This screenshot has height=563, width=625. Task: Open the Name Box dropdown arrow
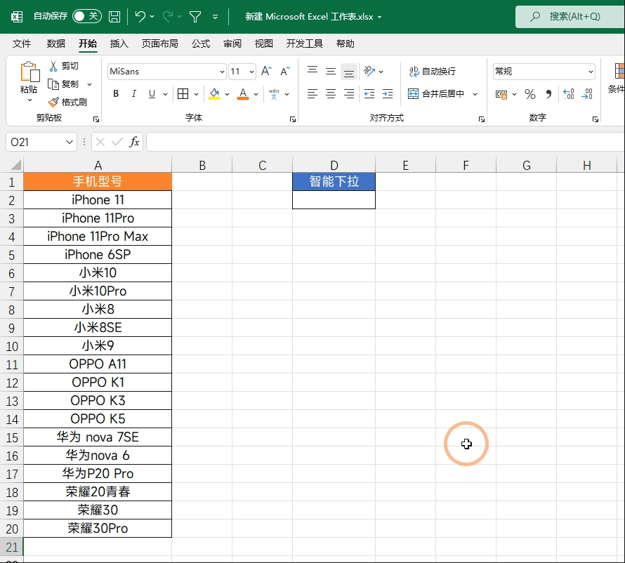tap(69, 143)
